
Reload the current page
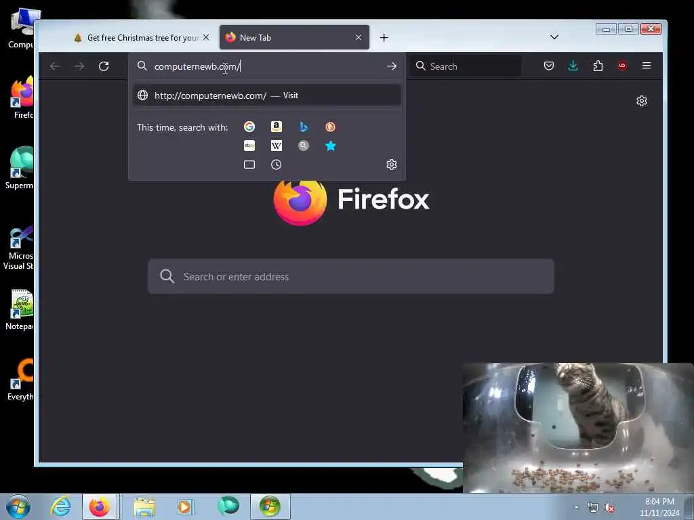tap(104, 66)
